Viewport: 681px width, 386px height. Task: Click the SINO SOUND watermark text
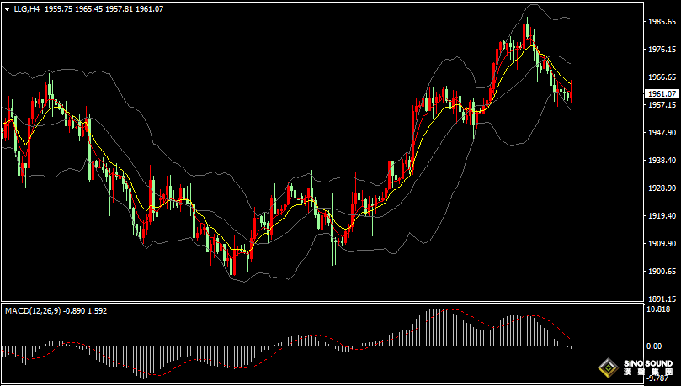[646, 364]
